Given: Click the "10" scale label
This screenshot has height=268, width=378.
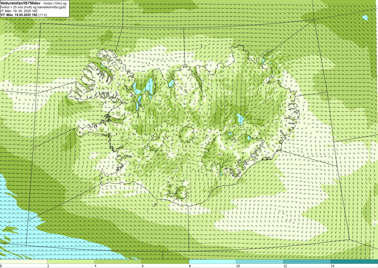Looking at the screenshot, I should [x=238, y=266].
